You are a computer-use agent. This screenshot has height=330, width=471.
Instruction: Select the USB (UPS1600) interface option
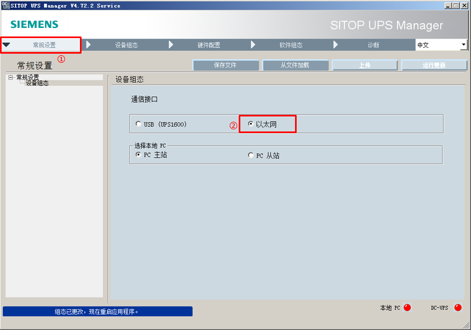click(138, 123)
